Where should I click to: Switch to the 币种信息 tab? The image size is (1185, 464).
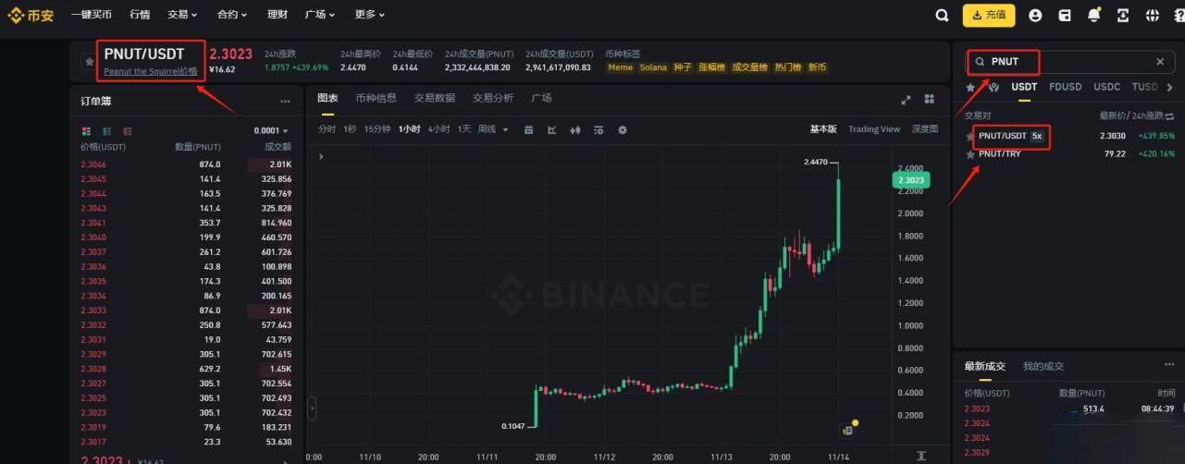point(376,98)
